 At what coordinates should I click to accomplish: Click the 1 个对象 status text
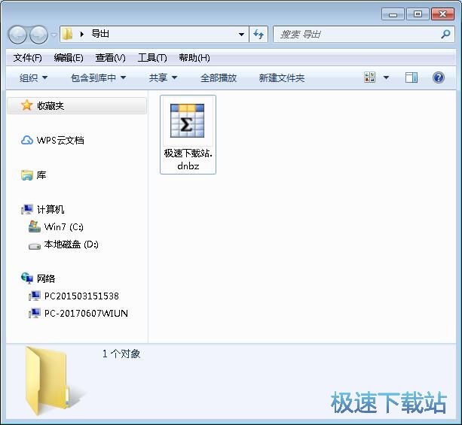coord(121,354)
